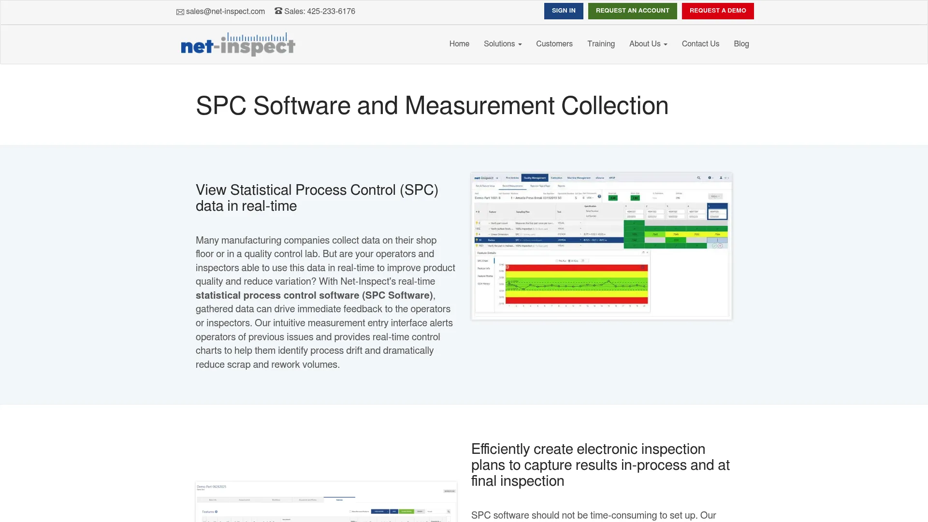Click the View Statistical Process Control heading
This screenshot has height=522, width=928.
[x=317, y=198]
